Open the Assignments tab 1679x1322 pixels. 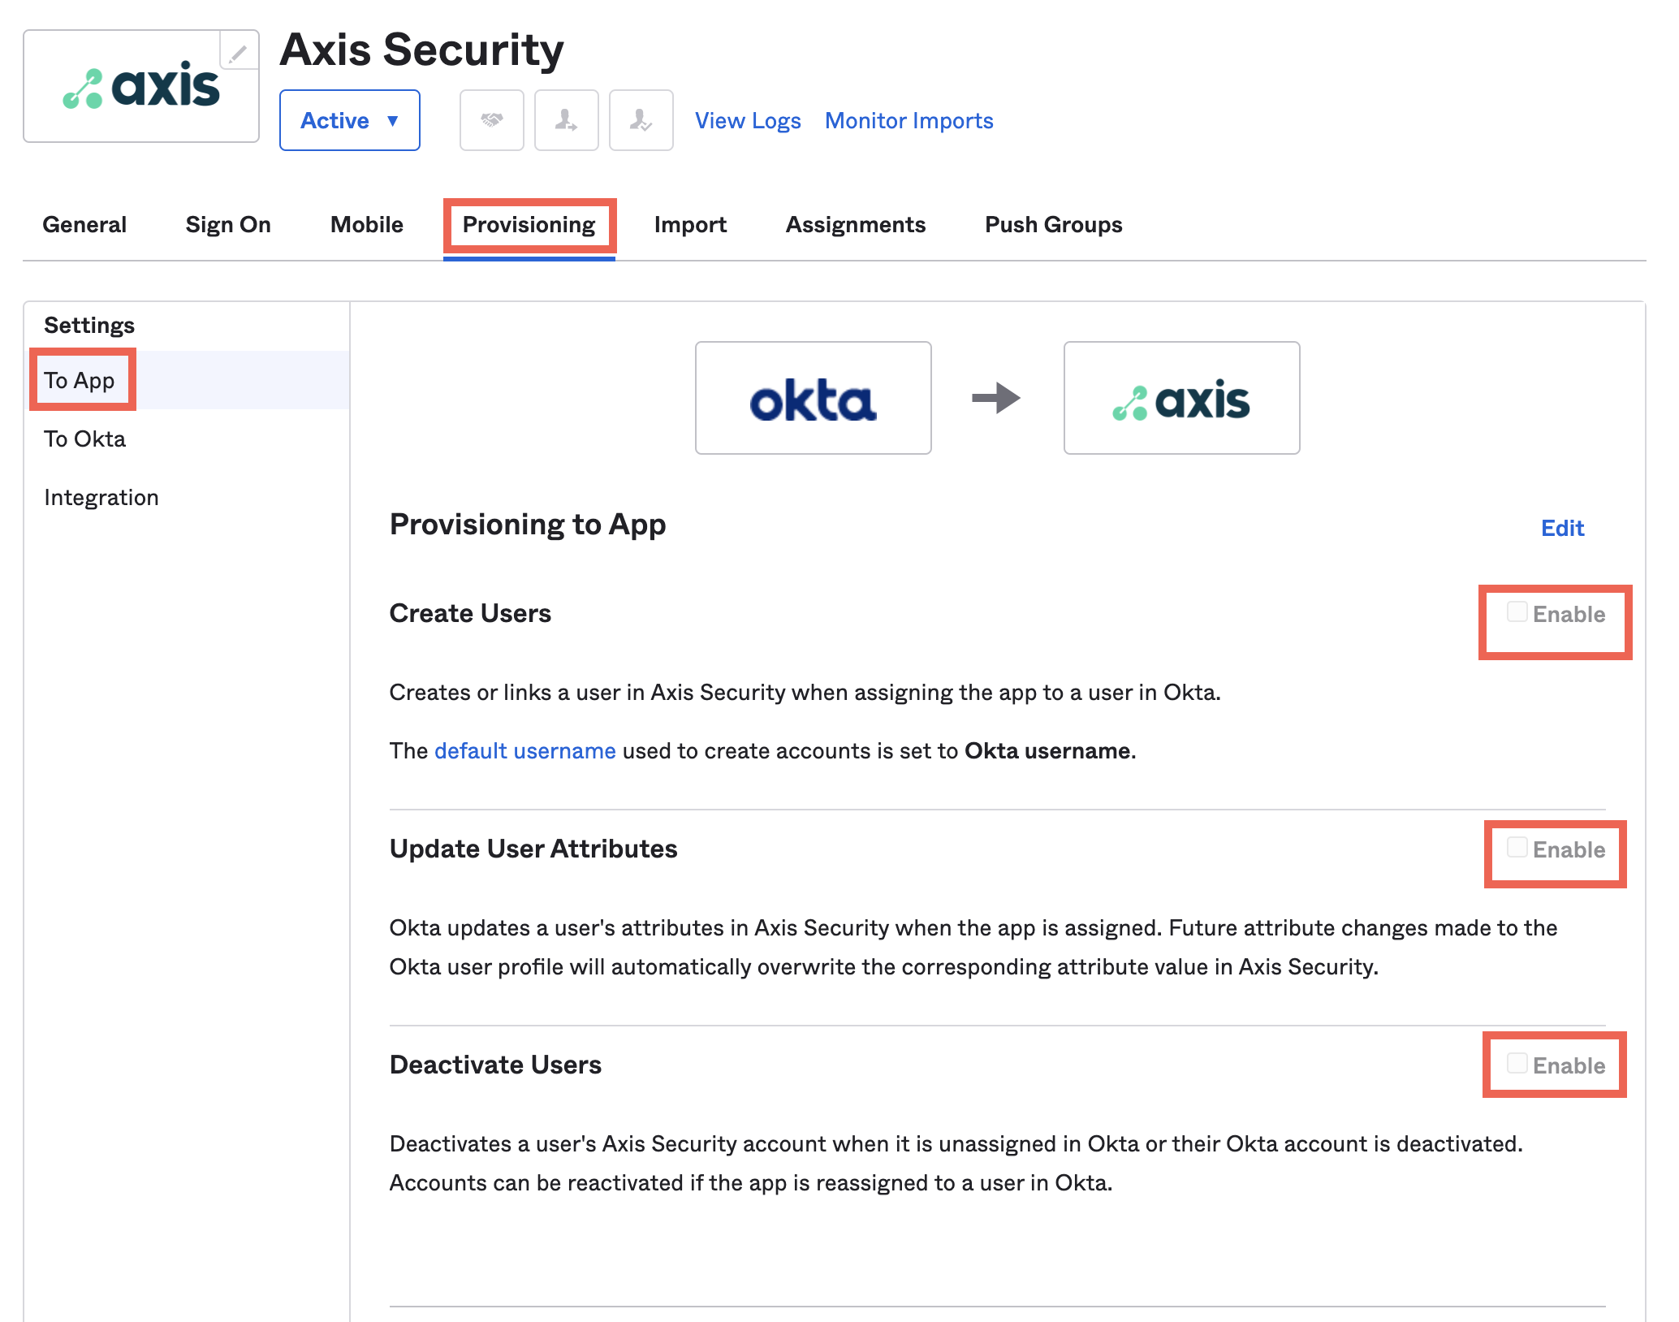coord(856,225)
